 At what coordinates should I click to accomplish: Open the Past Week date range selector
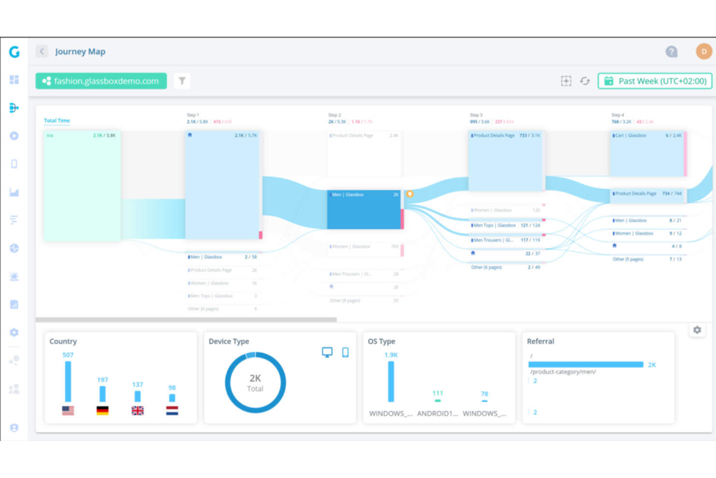tap(655, 81)
